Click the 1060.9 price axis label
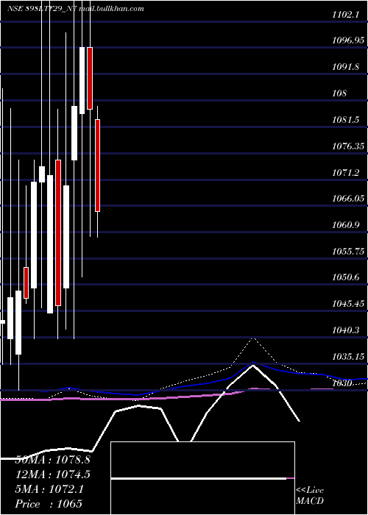This screenshot has width=368, height=515. tap(345, 225)
